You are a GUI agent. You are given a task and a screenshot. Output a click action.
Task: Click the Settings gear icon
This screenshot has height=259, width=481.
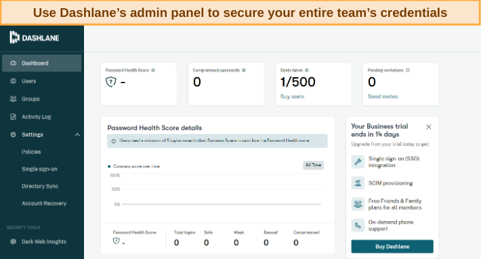click(x=13, y=135)
